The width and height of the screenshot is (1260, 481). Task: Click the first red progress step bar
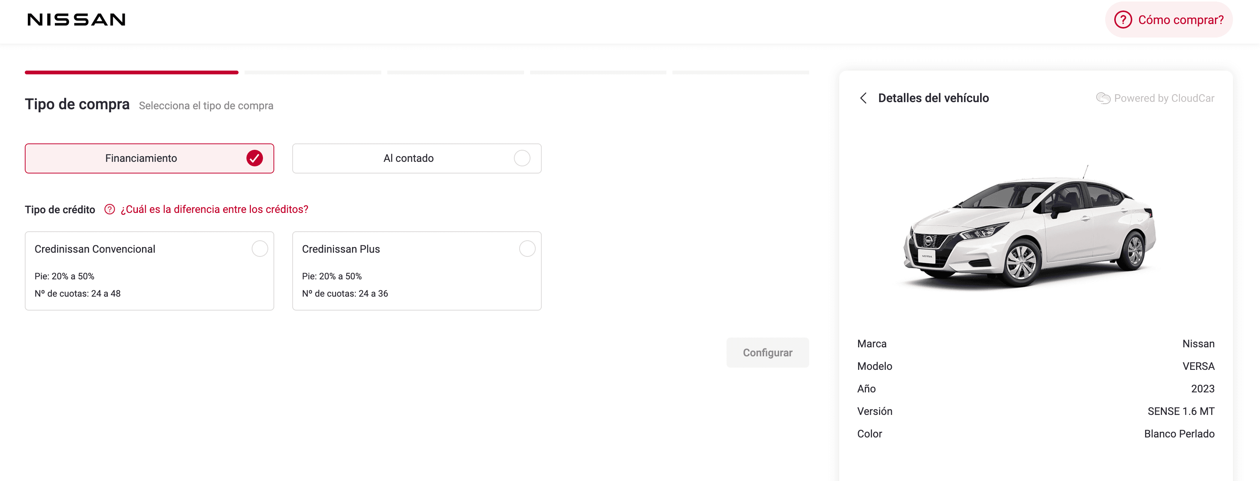(131, 72)
